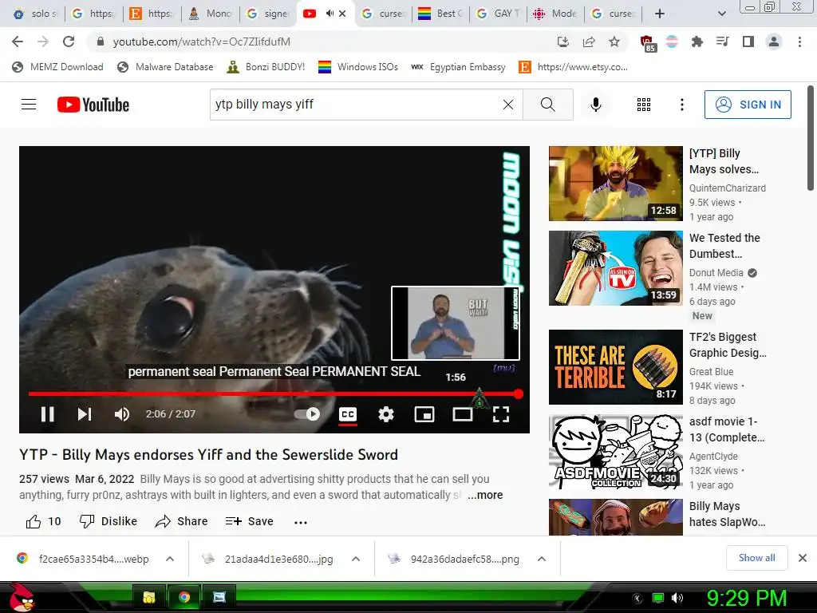Open YouTube guide hamburger menu
Image resolution: width=817 pixels, height=613 pixels.
(x=29, y=105)
